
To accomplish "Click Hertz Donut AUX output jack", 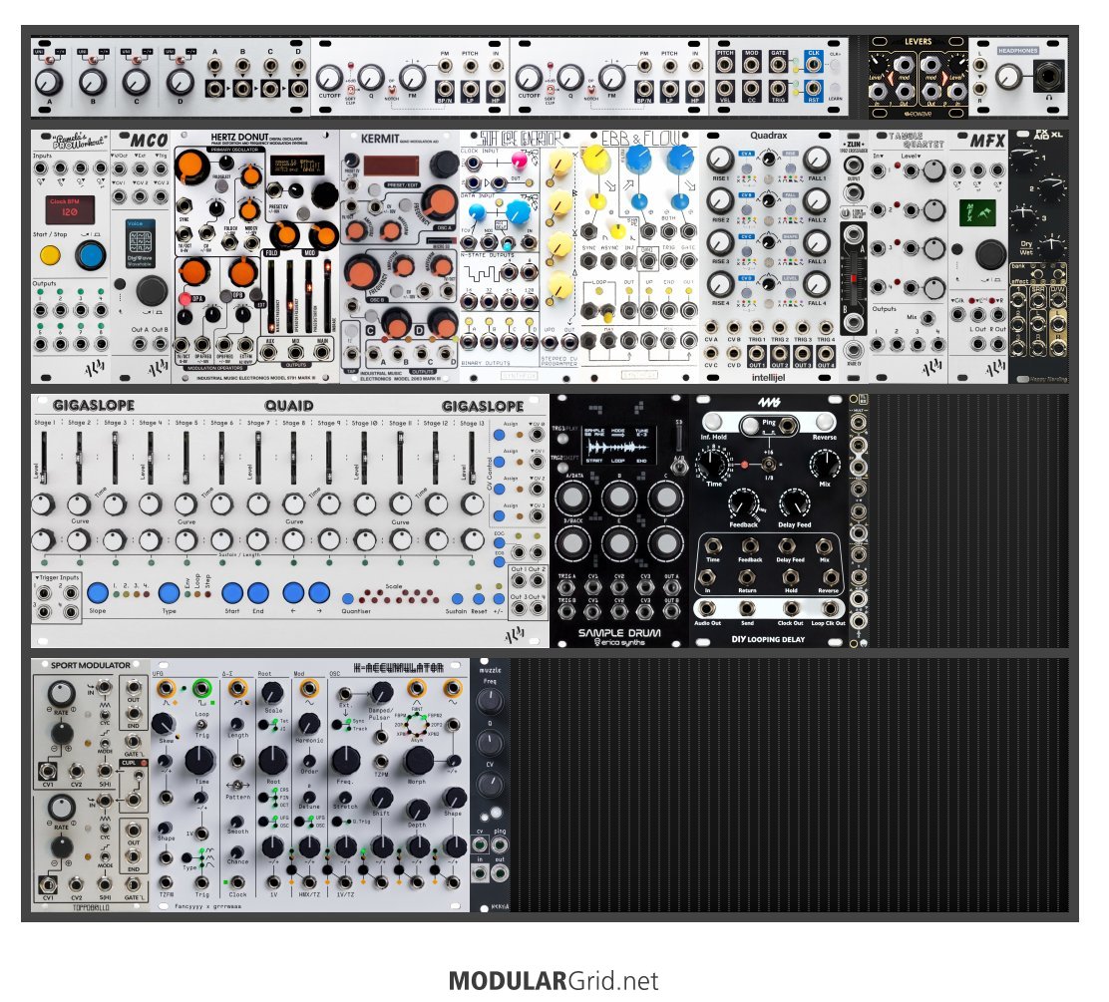I will coord(269,351).
